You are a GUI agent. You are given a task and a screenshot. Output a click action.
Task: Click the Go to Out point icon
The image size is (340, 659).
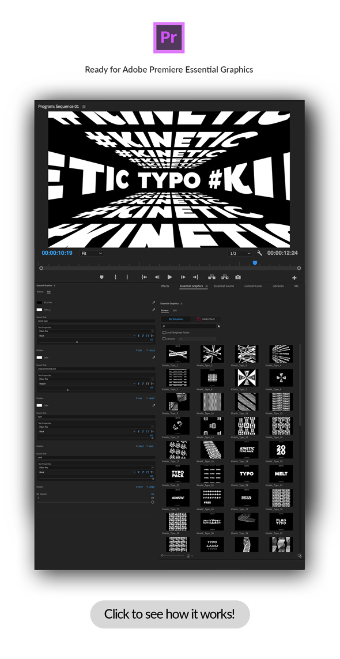click(x=195, y=277)
